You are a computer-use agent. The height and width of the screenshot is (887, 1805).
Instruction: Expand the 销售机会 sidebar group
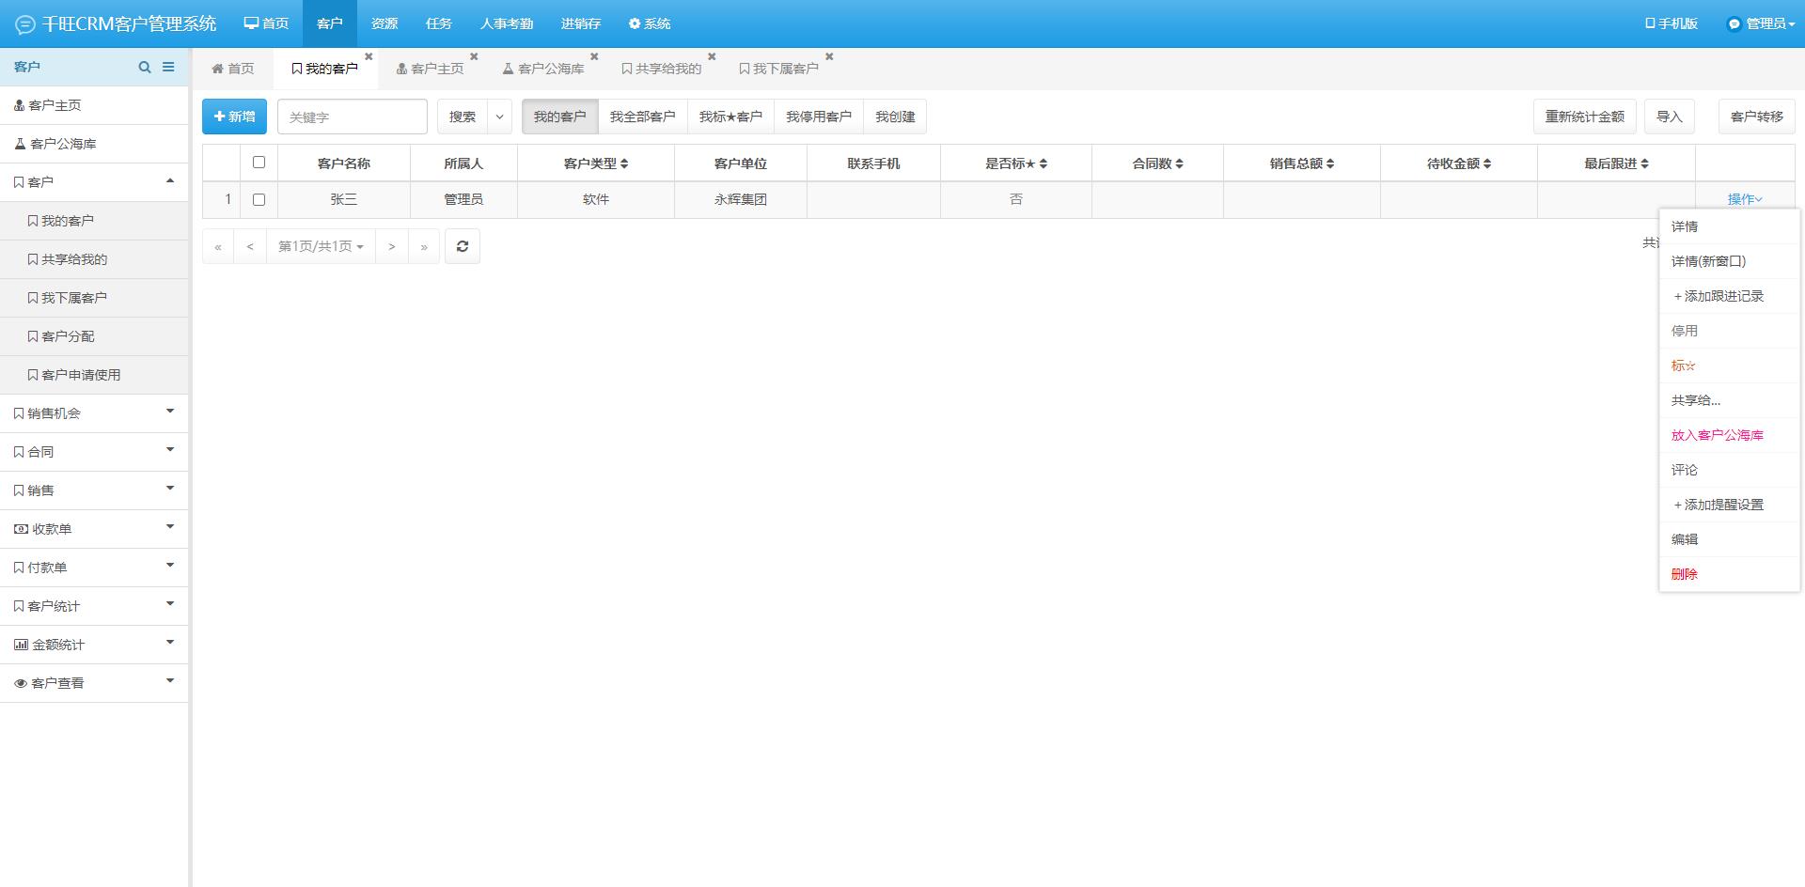coord(94,413)
